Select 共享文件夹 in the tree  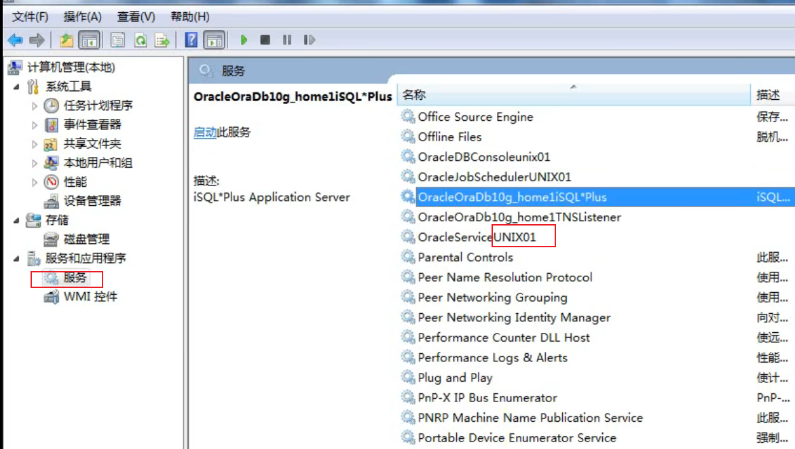coord(92,143)
